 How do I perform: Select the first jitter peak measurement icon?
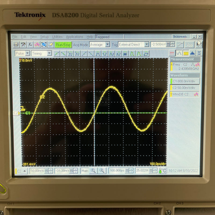pyautogui.click(x=132, y=53)
